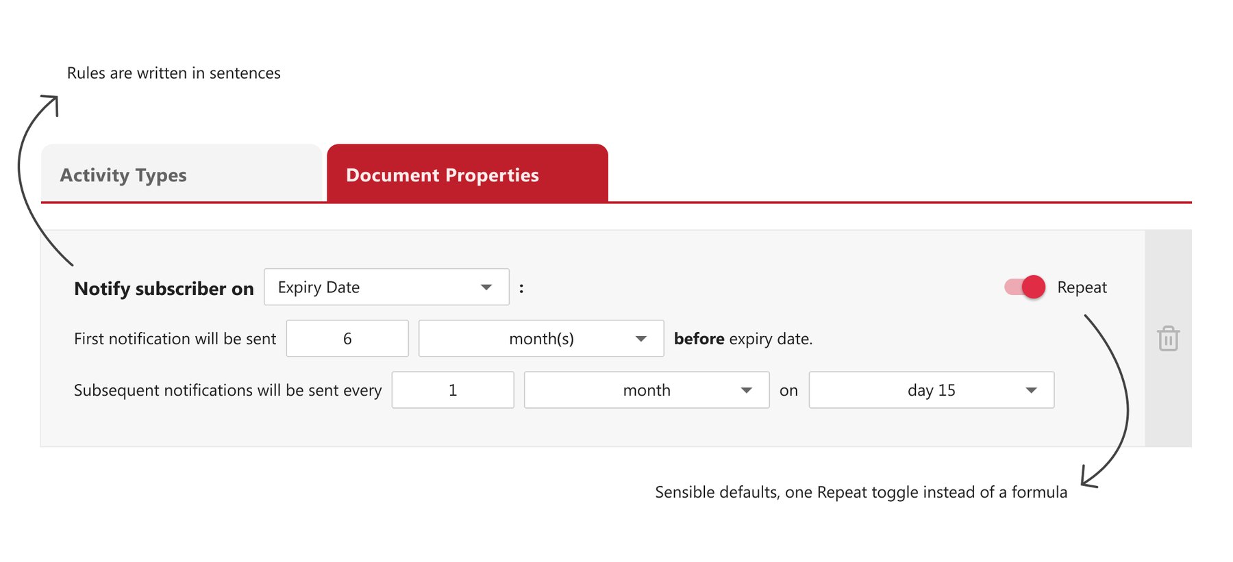Click 'Subsequent notifications will be sent every' text
1233x562 pixels.
click(x=227, y=390)
